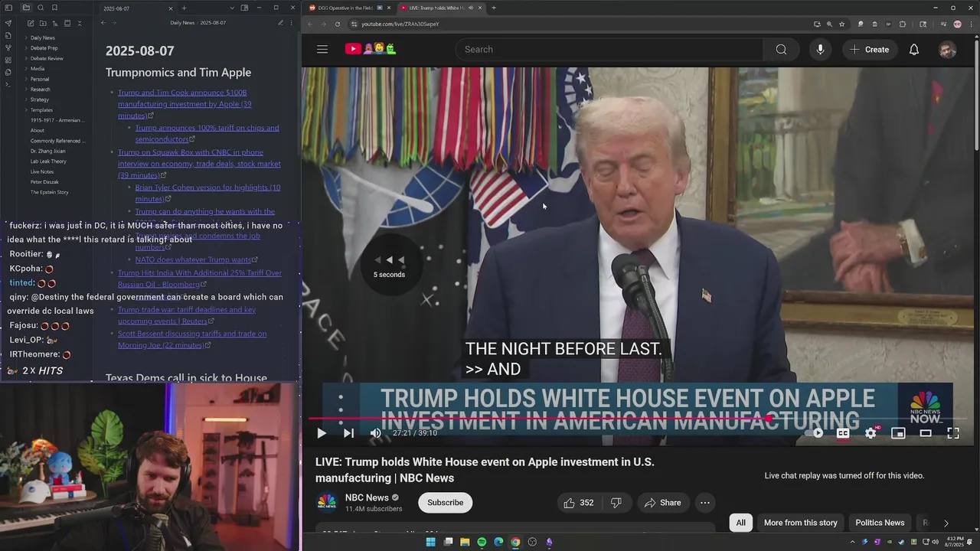Screen dimensions: 980x551
Task: Open Trump and Tim Cook $100B link
Action: pyautogui.click(x=185, y=103)
